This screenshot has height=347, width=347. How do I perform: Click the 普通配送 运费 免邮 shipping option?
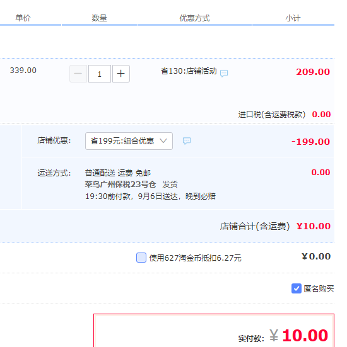click(118, 173)
